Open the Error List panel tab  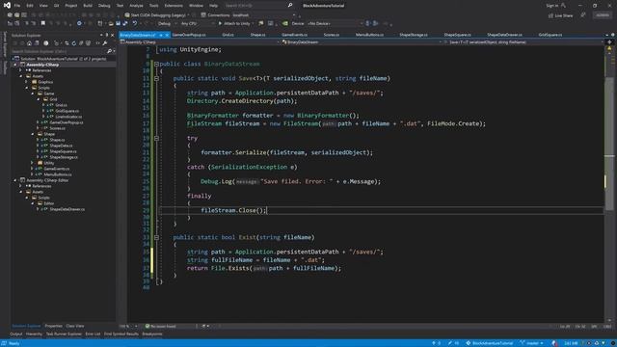click(x=93, y=334)
